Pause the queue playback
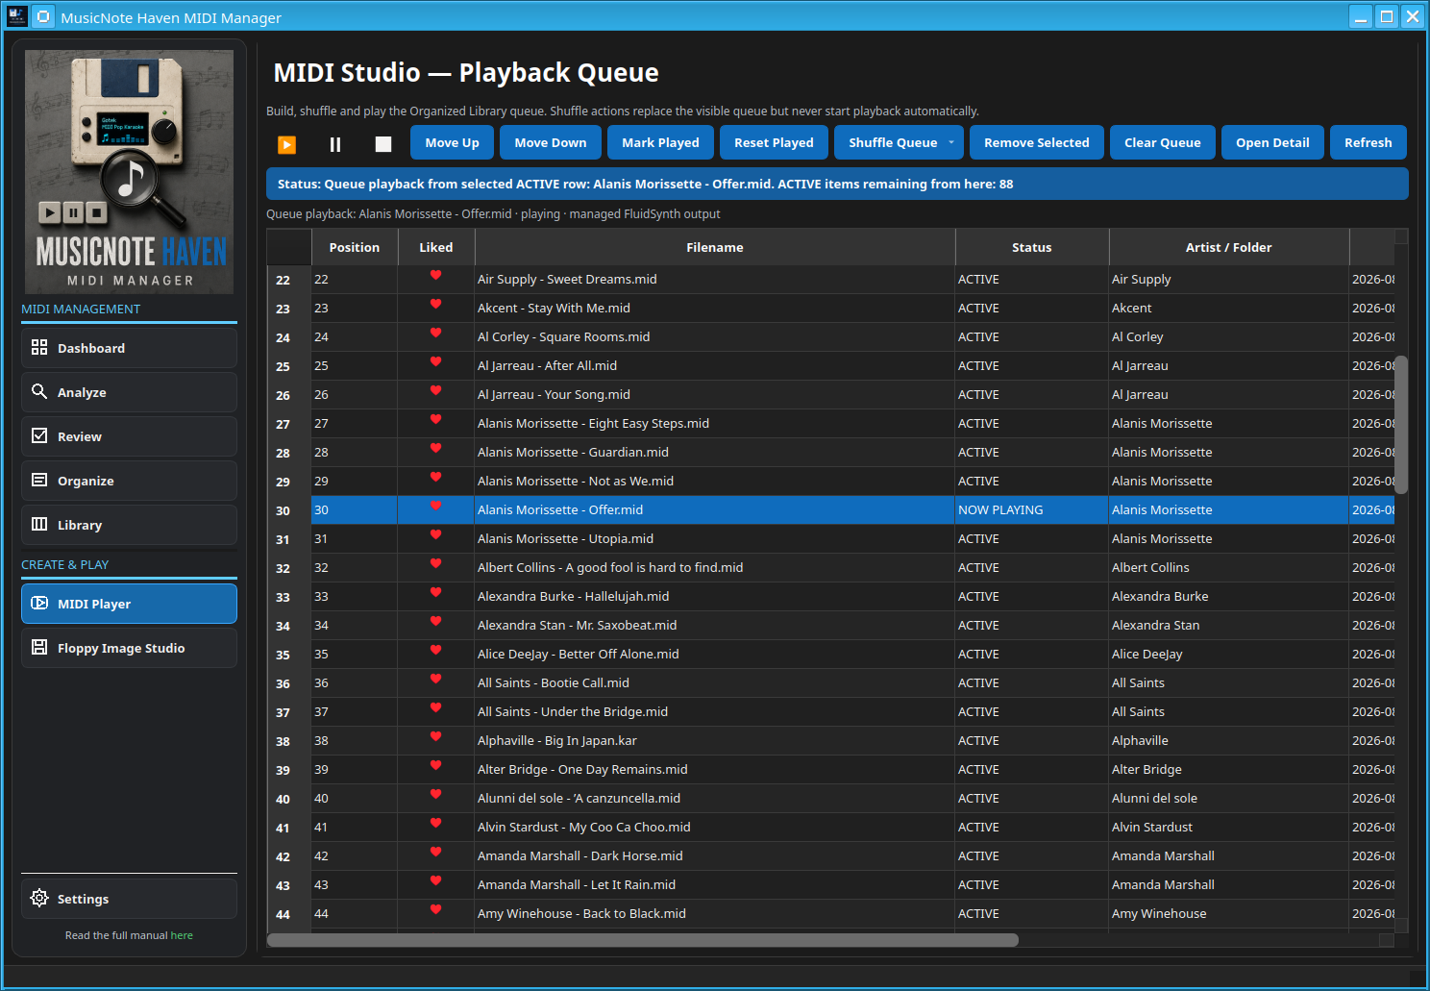This screenshot has height=991, width=1430. coord(335,144)
